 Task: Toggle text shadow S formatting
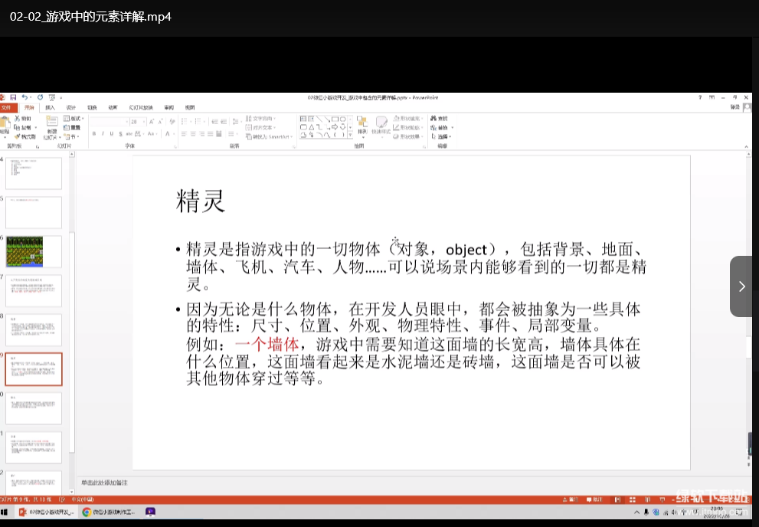pos(120,133)
